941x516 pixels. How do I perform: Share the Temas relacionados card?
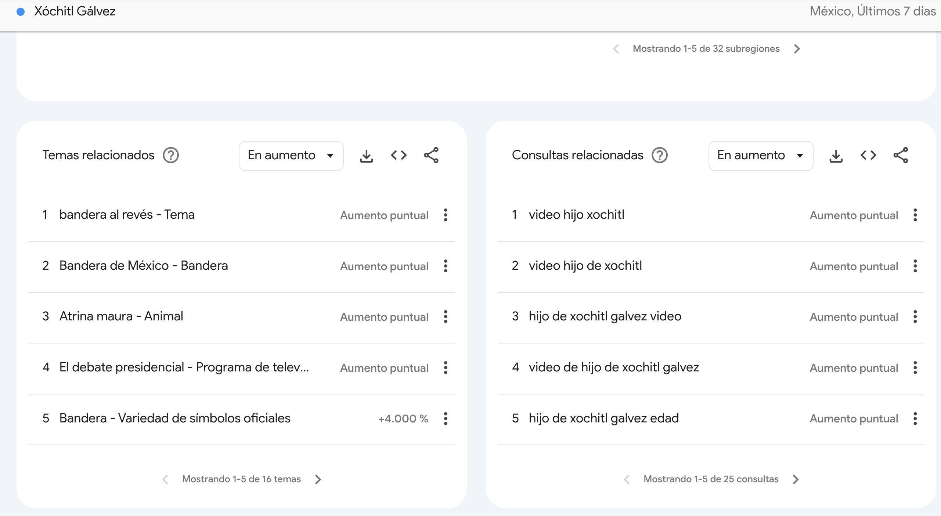point(431,156)
